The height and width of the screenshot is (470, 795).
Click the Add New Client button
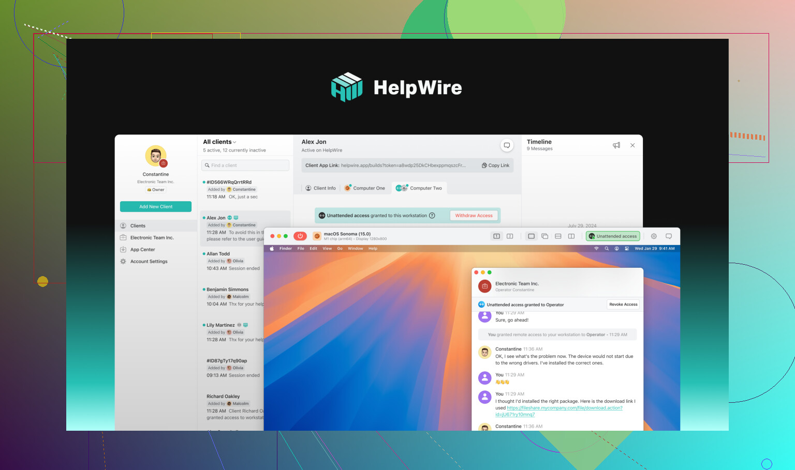click(156, 207)
